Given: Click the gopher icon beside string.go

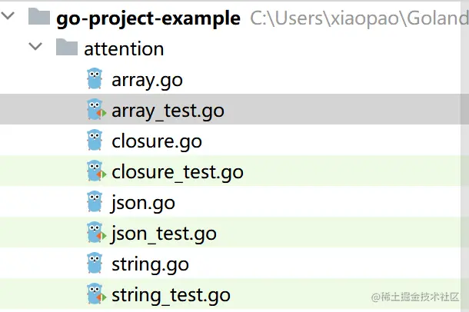Looking at the screenshot, I should (x=95, y=264).
